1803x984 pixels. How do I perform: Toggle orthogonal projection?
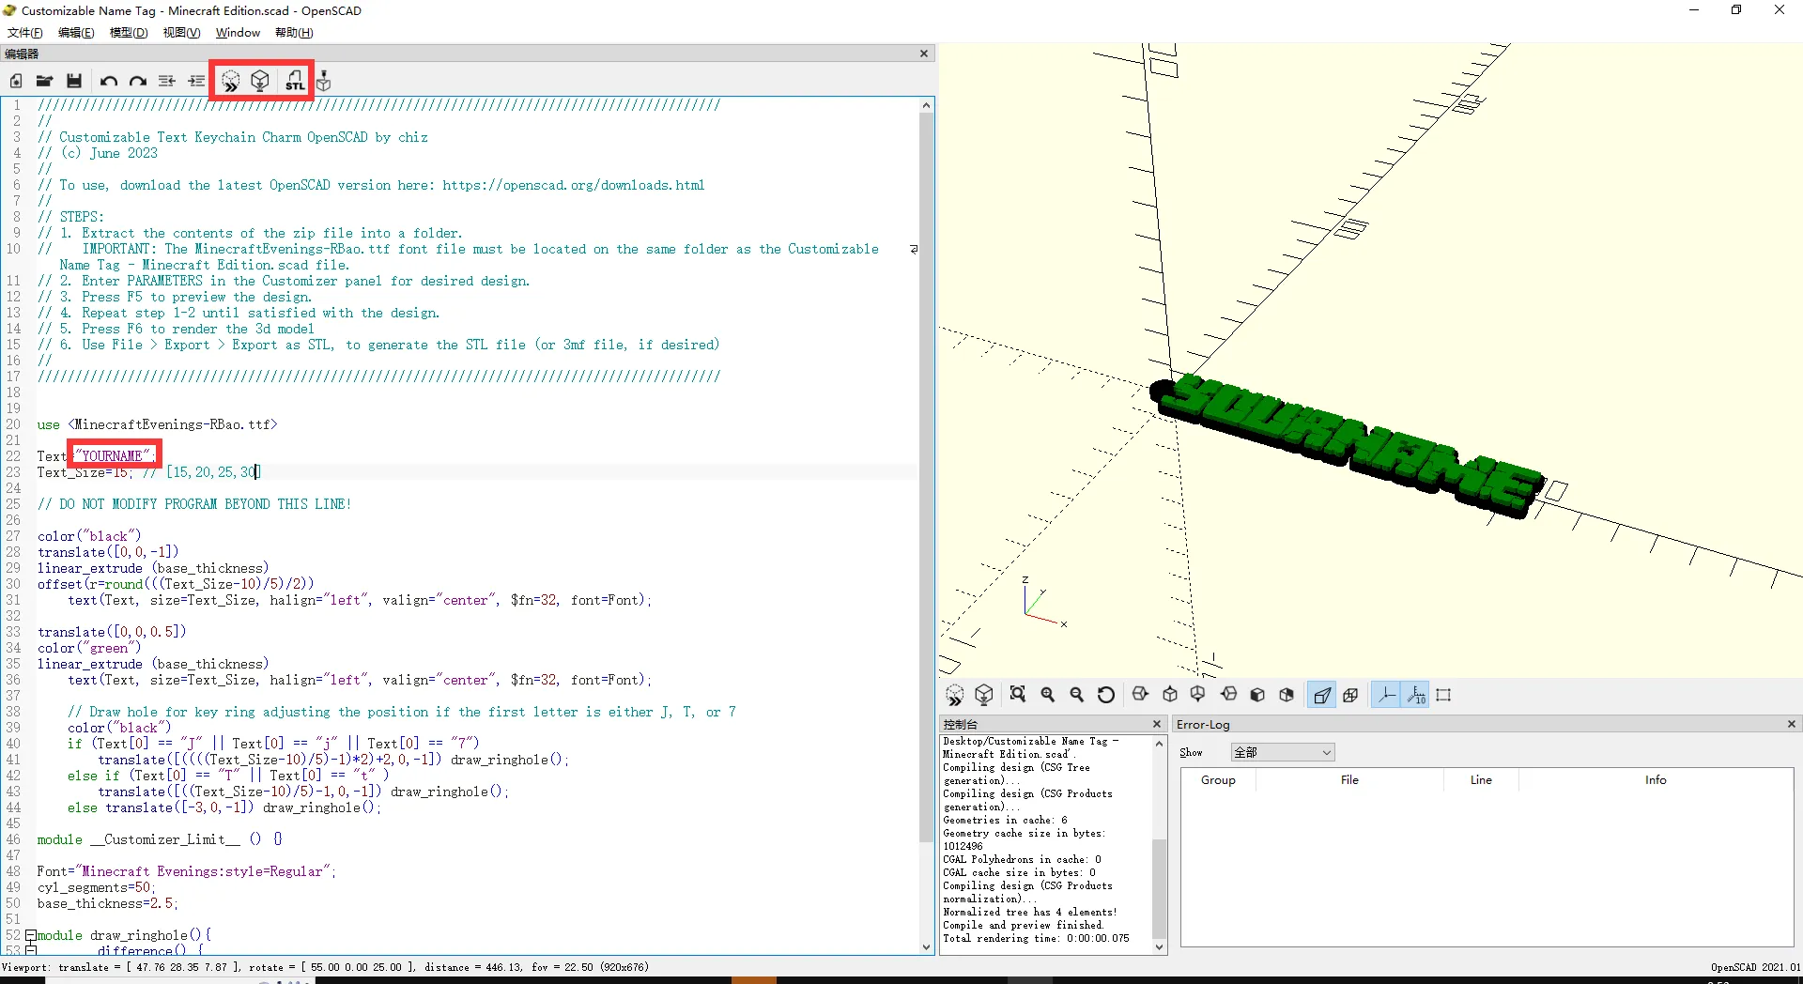pyautogui.click(x=1351, y=695)
